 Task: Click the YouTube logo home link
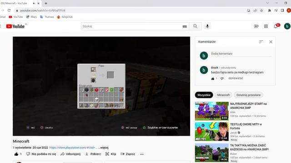tap(15, 26)
